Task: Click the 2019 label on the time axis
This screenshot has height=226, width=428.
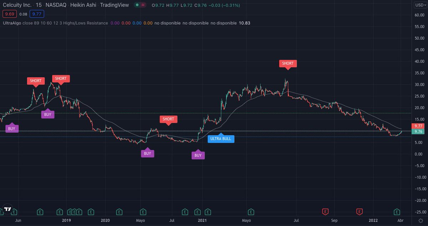Action: [66, 221]
